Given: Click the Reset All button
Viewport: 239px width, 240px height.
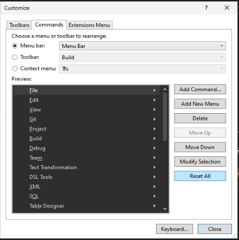Looking at the screenshot, I should tap(200, 176).
